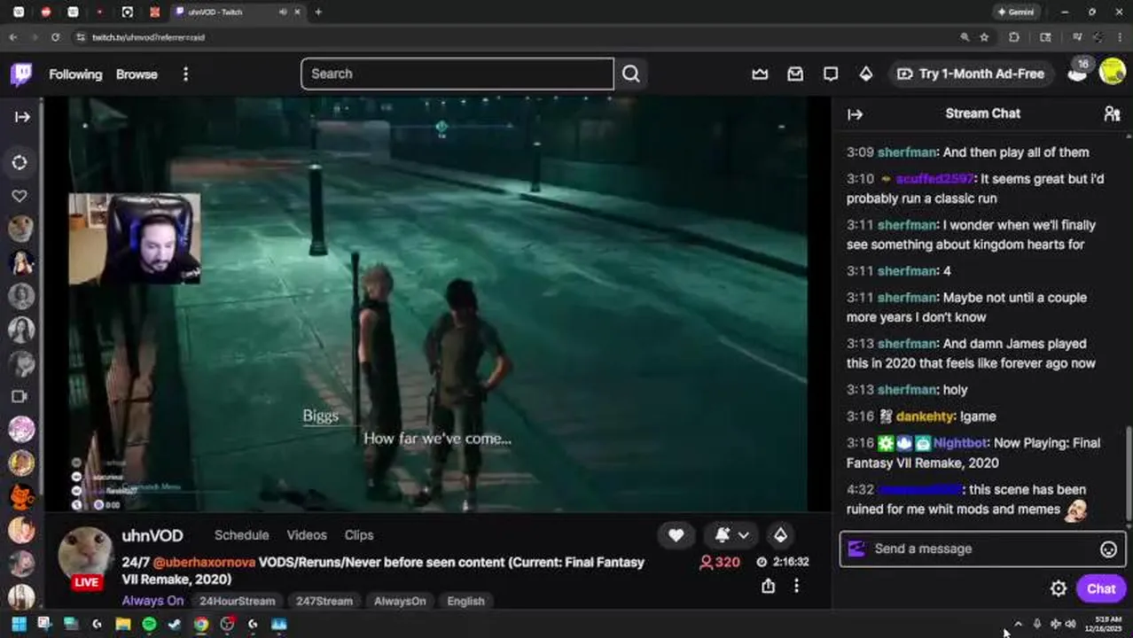Open the notifications inbox icon
This screenshot has height=638, width=1133.
(x=795, y=74)
